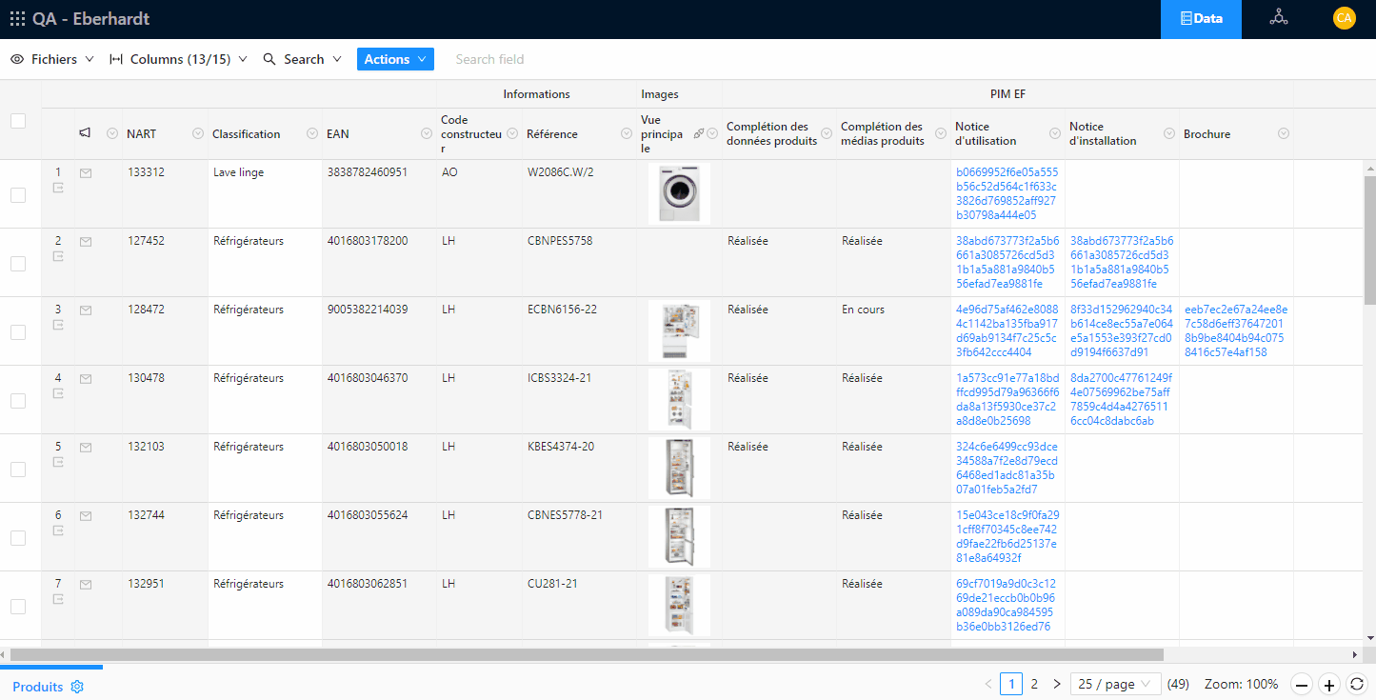Open the Produits view settings gear icon

78,686
